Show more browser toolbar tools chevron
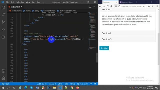The image size is (160, 90). click(152, 6)
